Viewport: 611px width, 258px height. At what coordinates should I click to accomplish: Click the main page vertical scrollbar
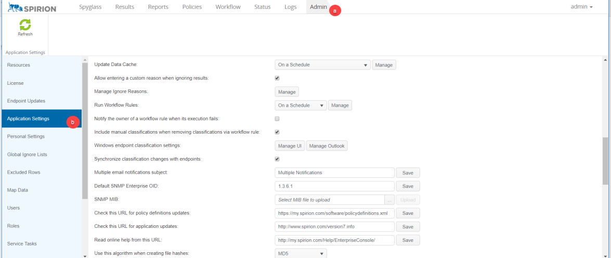click(605, 161)
